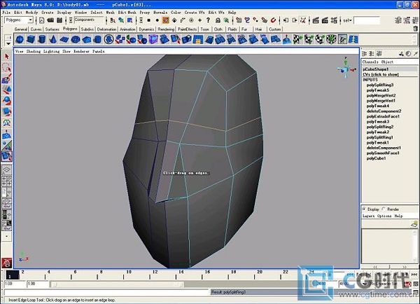Switch to the Deformation shelf tab

coord(106,29)
